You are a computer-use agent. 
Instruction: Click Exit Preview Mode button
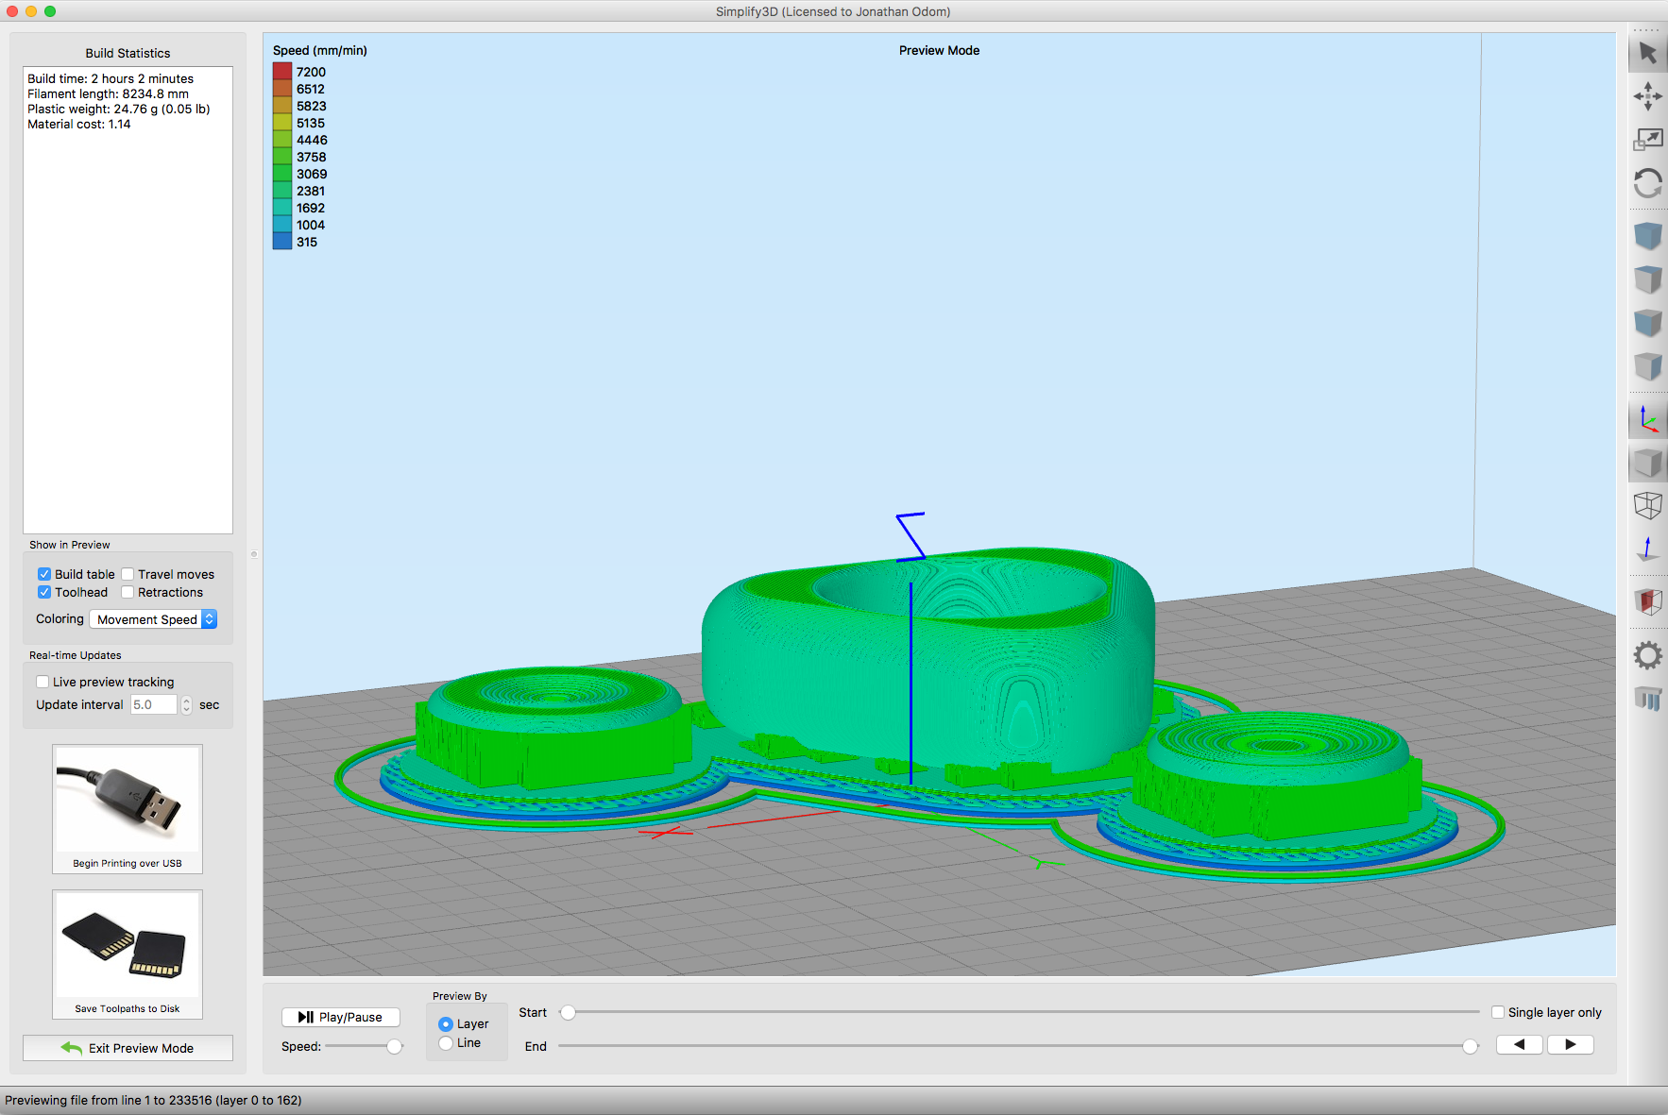click(128, 1048)
